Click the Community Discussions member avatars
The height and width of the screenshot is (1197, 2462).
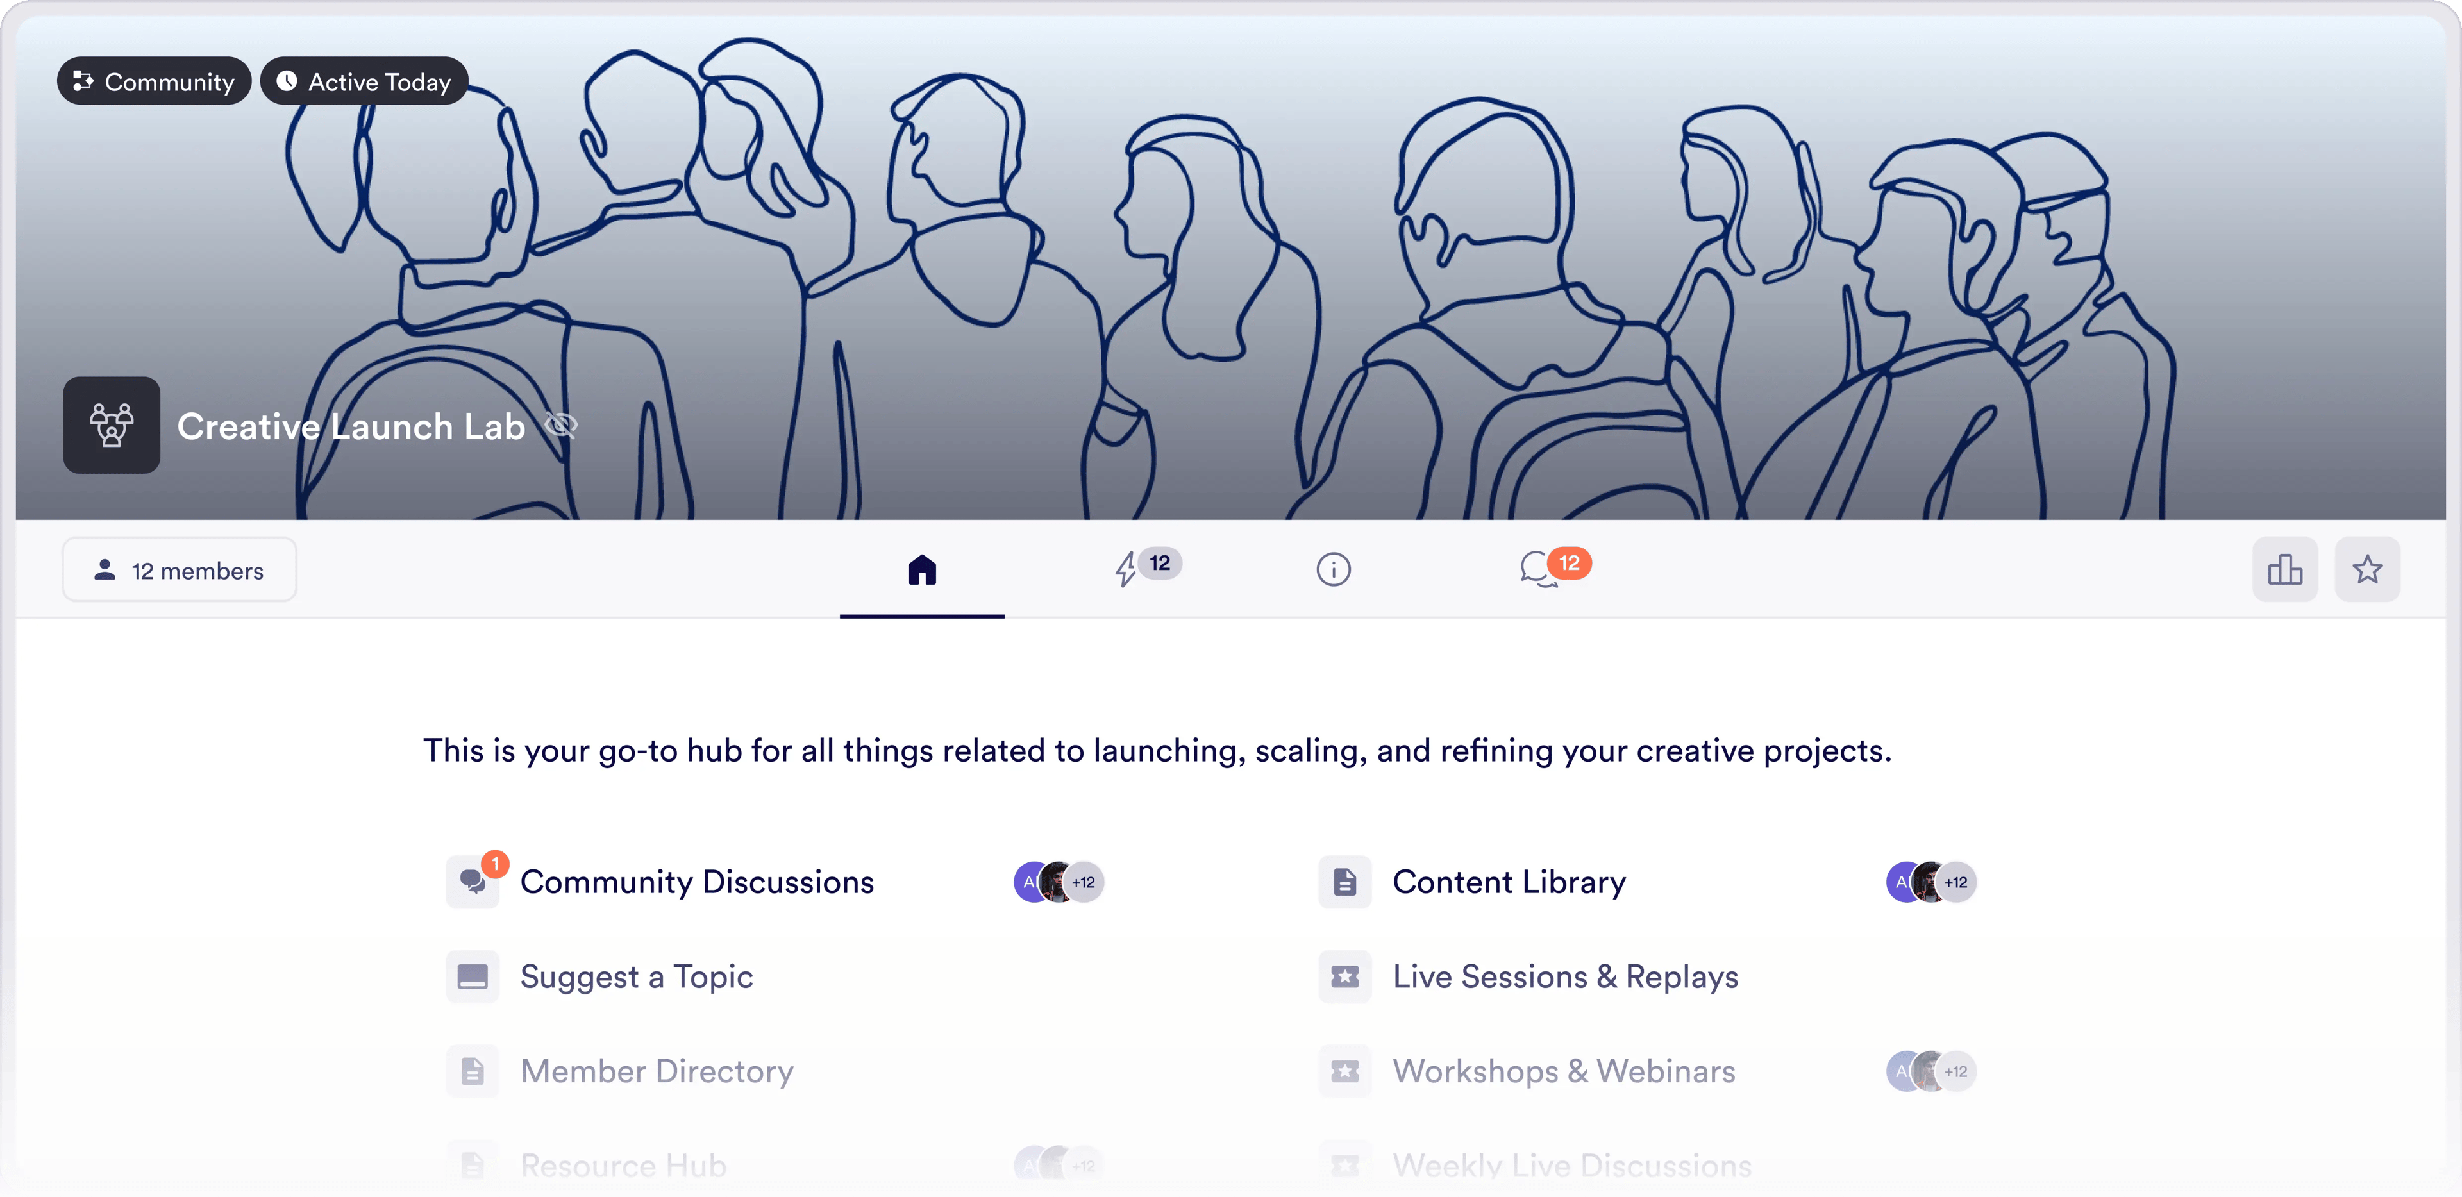click(1059, 882)
